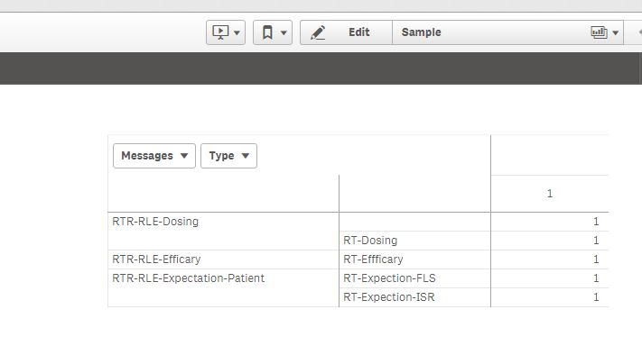This screenshot has height=364, width=642.
Task: Click the sheets chart icon
Action: tap(599, 32)
